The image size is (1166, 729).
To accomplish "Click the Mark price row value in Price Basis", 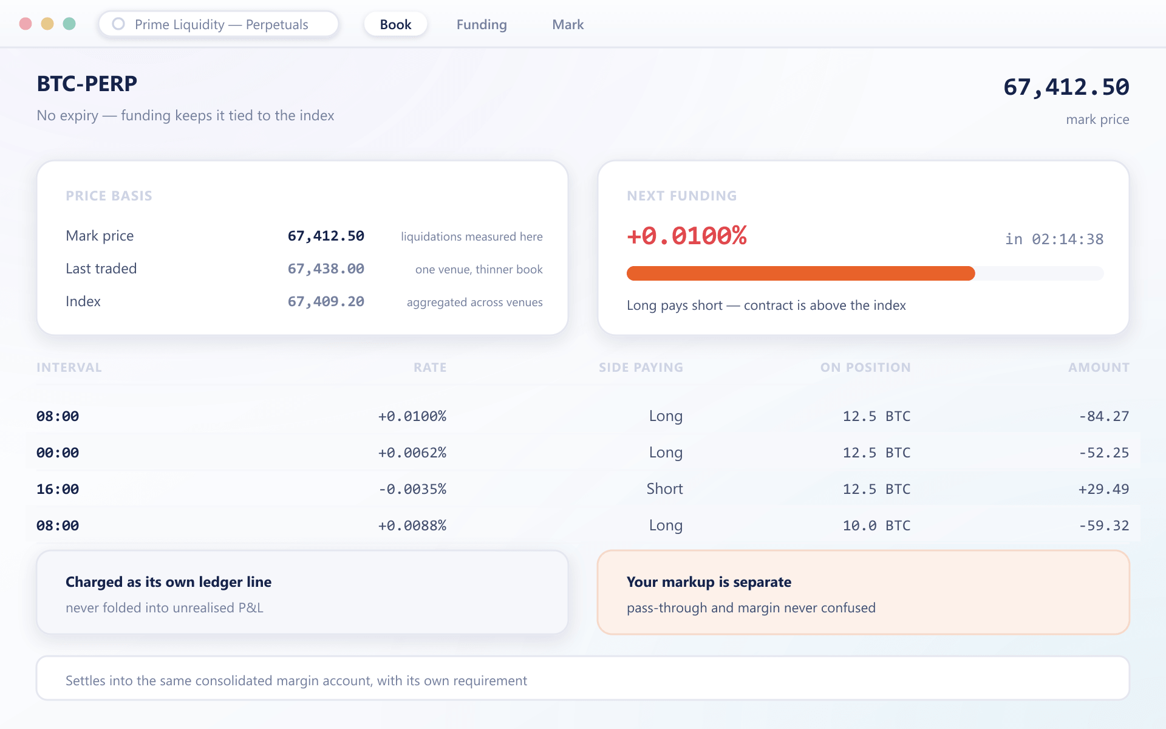I will click(x=326, y=236).
